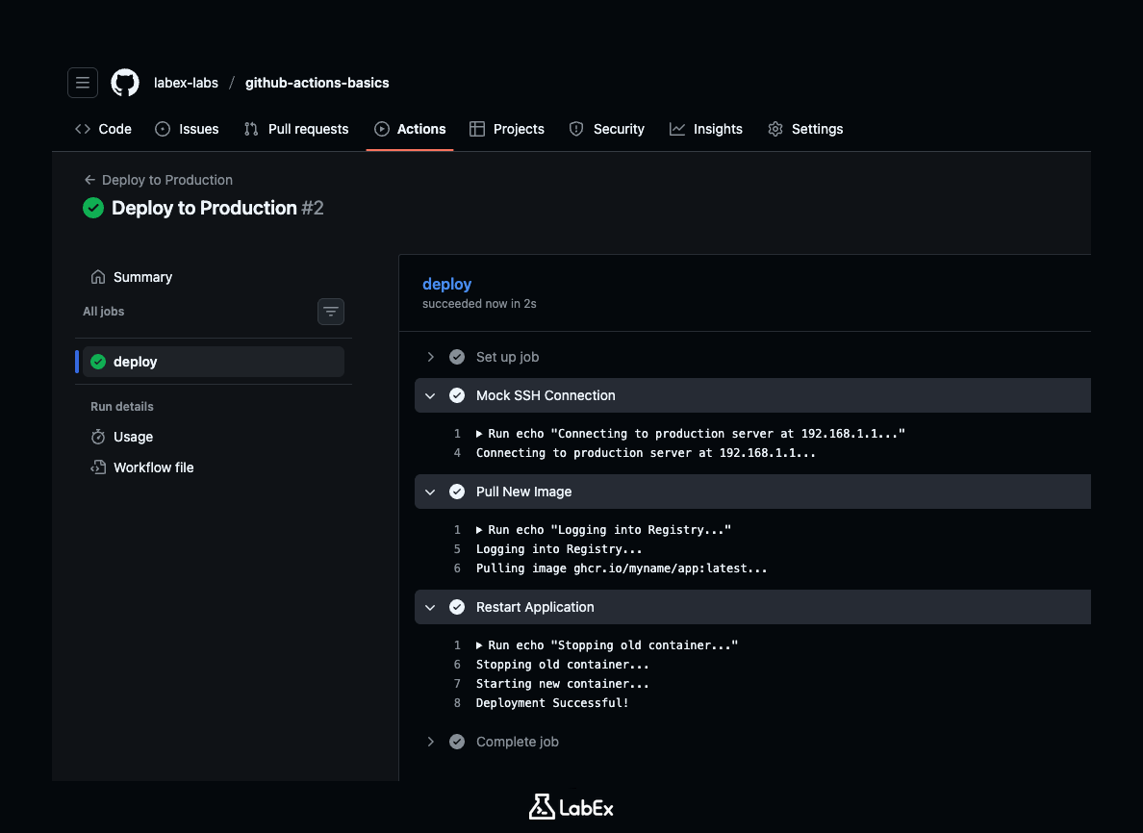
Task: Click the Code tab angle-brackets icon
Action: (x=83, y=129)
